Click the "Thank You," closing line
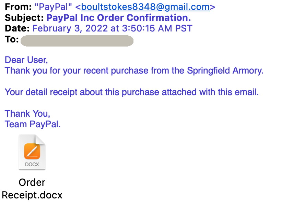Screen dimensions: 293x208 pyautogui.click(x=27, y=114)
